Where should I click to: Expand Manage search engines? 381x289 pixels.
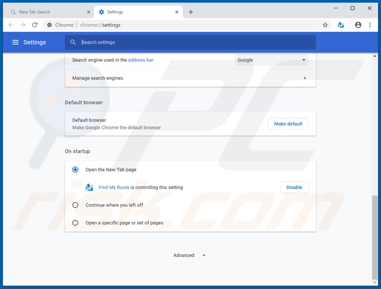tap(190, 78)
